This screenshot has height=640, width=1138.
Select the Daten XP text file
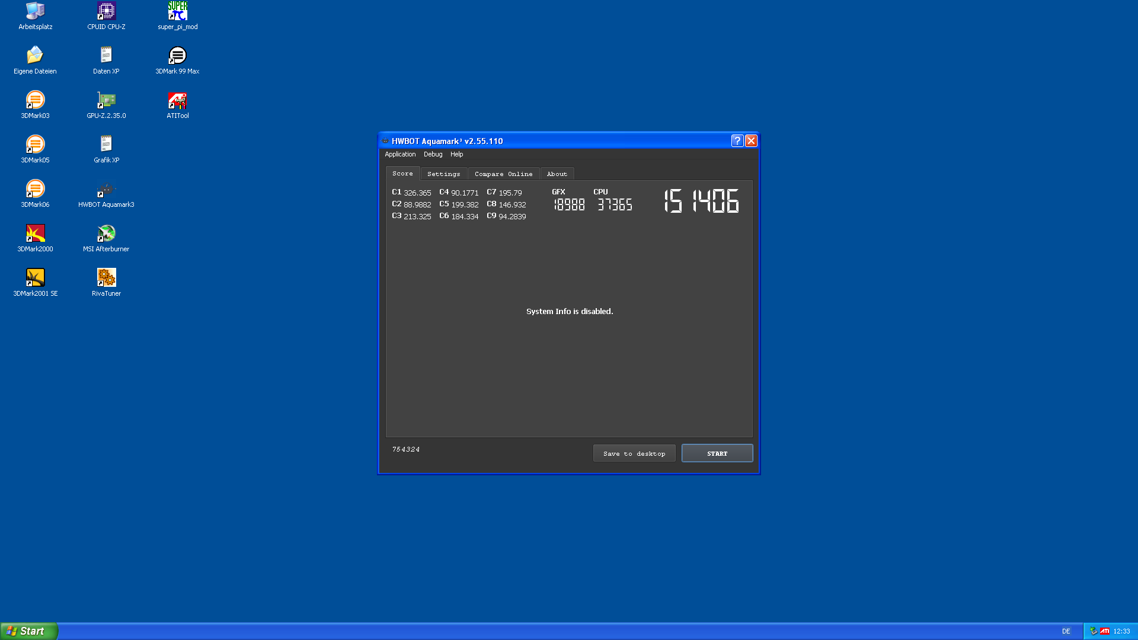pyautogui.click(x=106, y=60)
